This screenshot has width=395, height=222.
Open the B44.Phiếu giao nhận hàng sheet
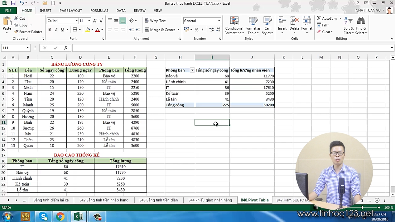click(210, 200)
